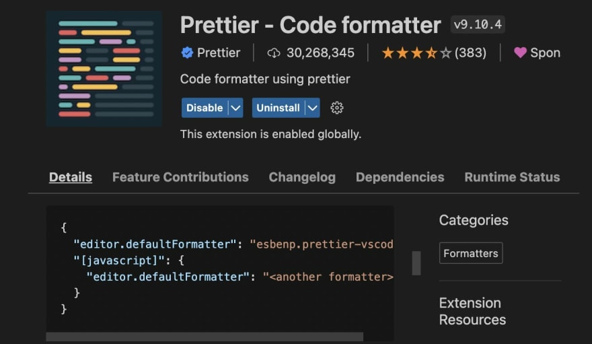
Task: Click the "<another formatter>" string in code
Action: coord(328,277)
